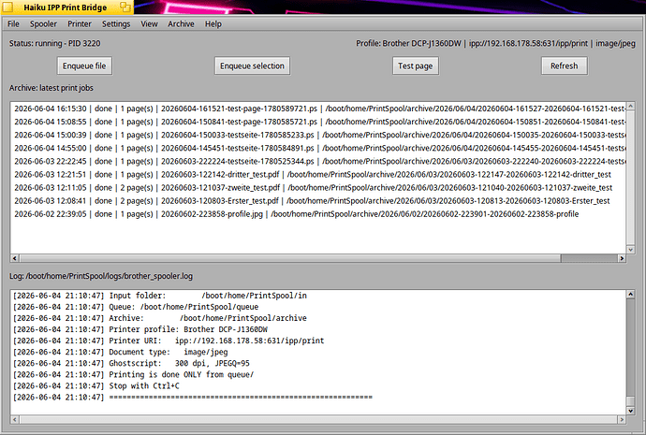Click the log line 'Printer profile: Brother DCP-J1360DW'
This screenshot has width=646, height=435.
[140, 329]
